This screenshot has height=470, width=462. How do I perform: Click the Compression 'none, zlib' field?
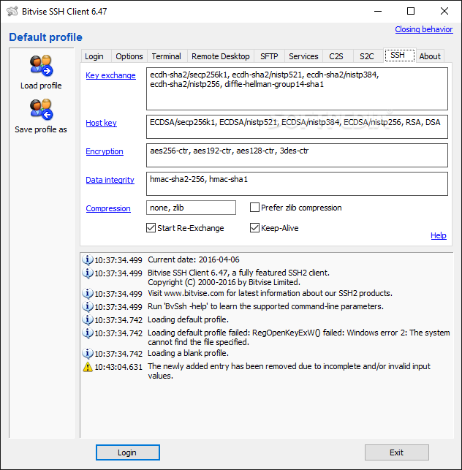point(191,208)
